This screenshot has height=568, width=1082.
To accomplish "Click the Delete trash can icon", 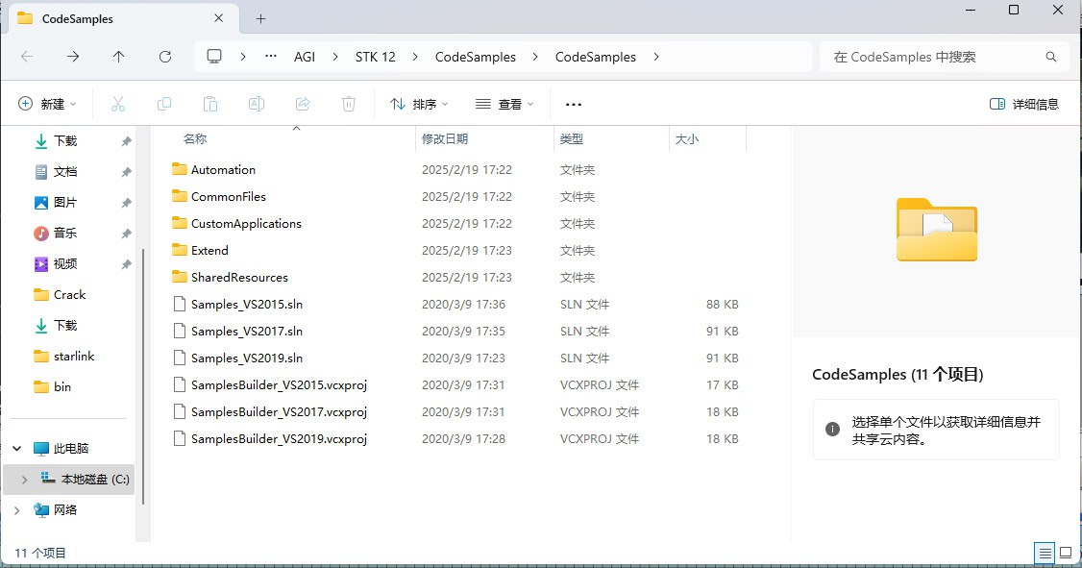I will pos(350,104).
